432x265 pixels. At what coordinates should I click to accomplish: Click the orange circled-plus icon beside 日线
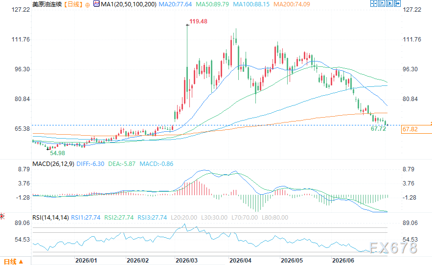88,5
